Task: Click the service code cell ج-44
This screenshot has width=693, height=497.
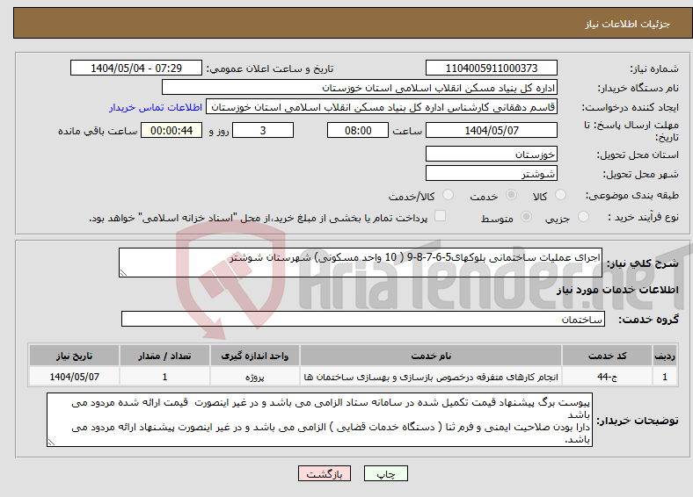Action: pos(608,377)
